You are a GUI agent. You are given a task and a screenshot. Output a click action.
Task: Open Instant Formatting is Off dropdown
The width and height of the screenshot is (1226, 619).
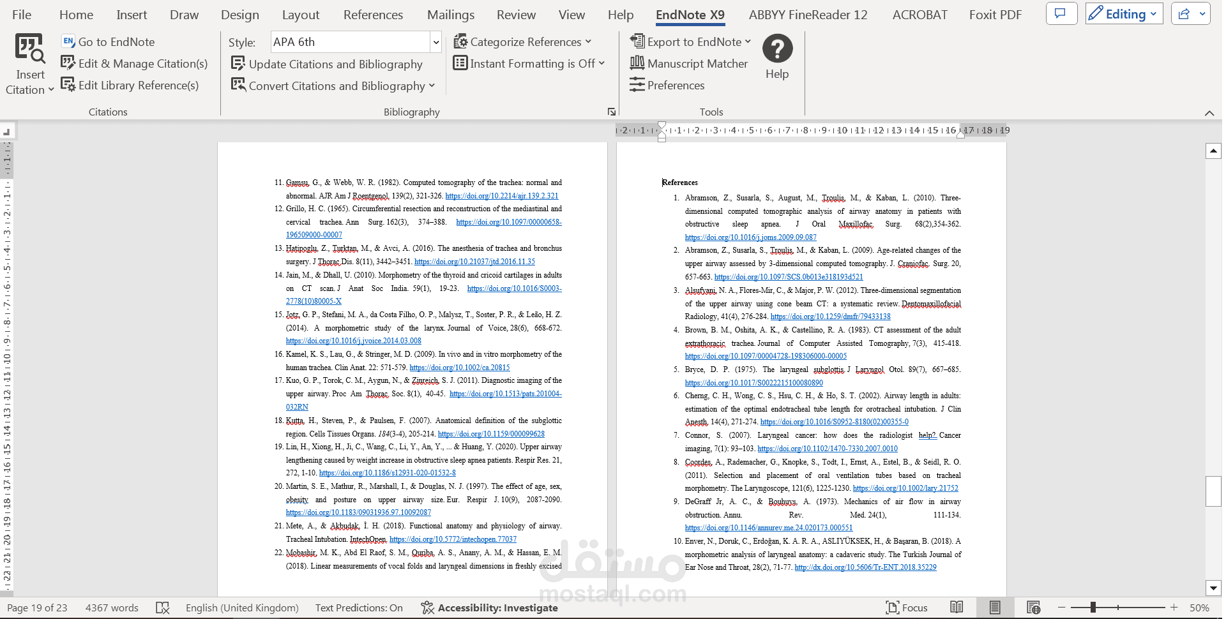[x=529, y=64]
